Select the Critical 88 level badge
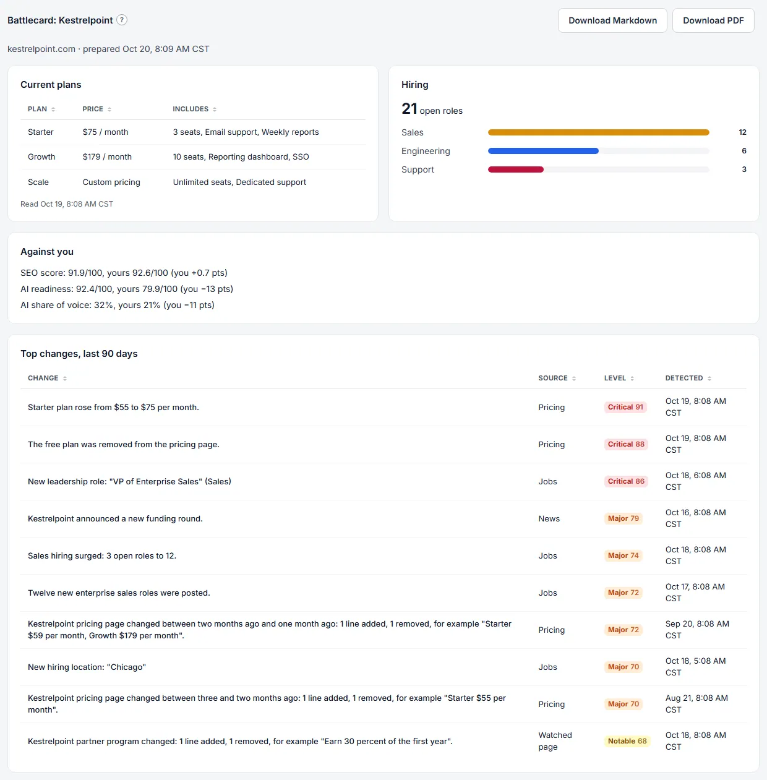This screenshot has height=780, width=767. [x=626, y=444]
